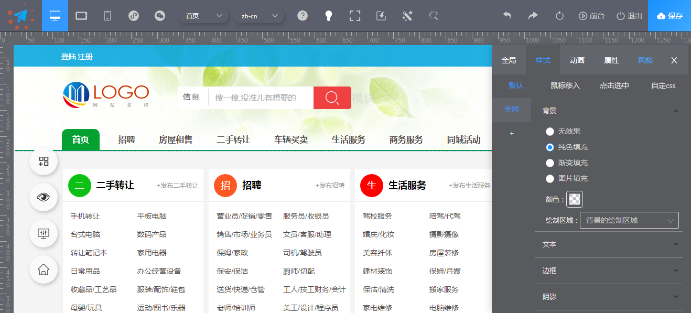This screenshot has height=313, width=691.
Task: Select the 纯色填充 radio button
Action: [550, 147]
